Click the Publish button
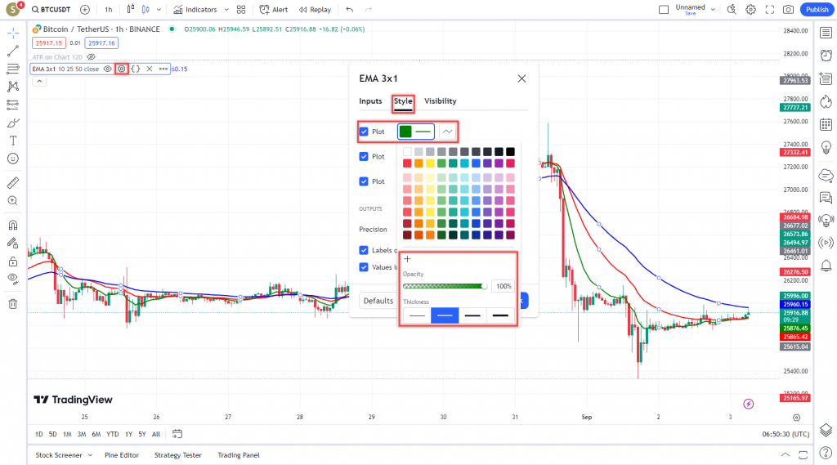This screenshot has height=465, width=837. [x=817, y=10]
